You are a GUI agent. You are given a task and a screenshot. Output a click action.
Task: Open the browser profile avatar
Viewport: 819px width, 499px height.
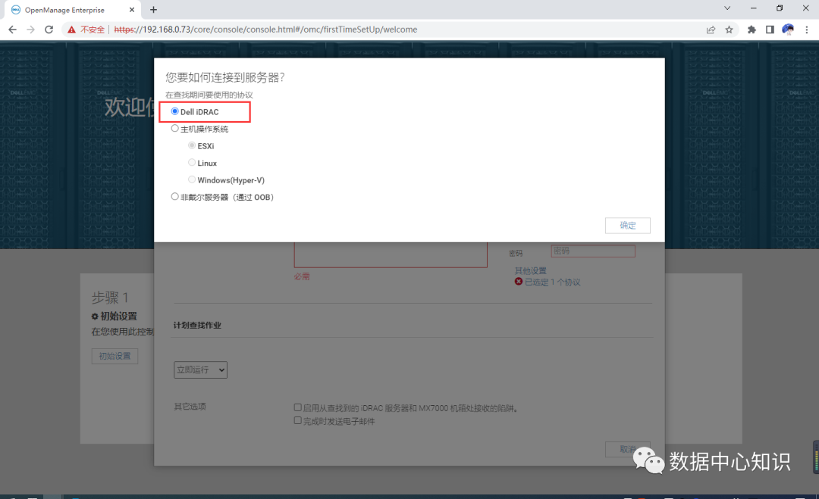788,30
